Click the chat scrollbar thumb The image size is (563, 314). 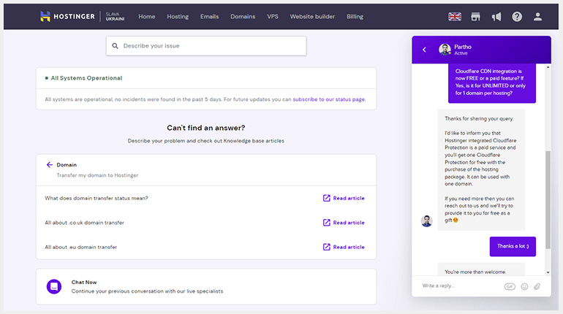point(548,199)
